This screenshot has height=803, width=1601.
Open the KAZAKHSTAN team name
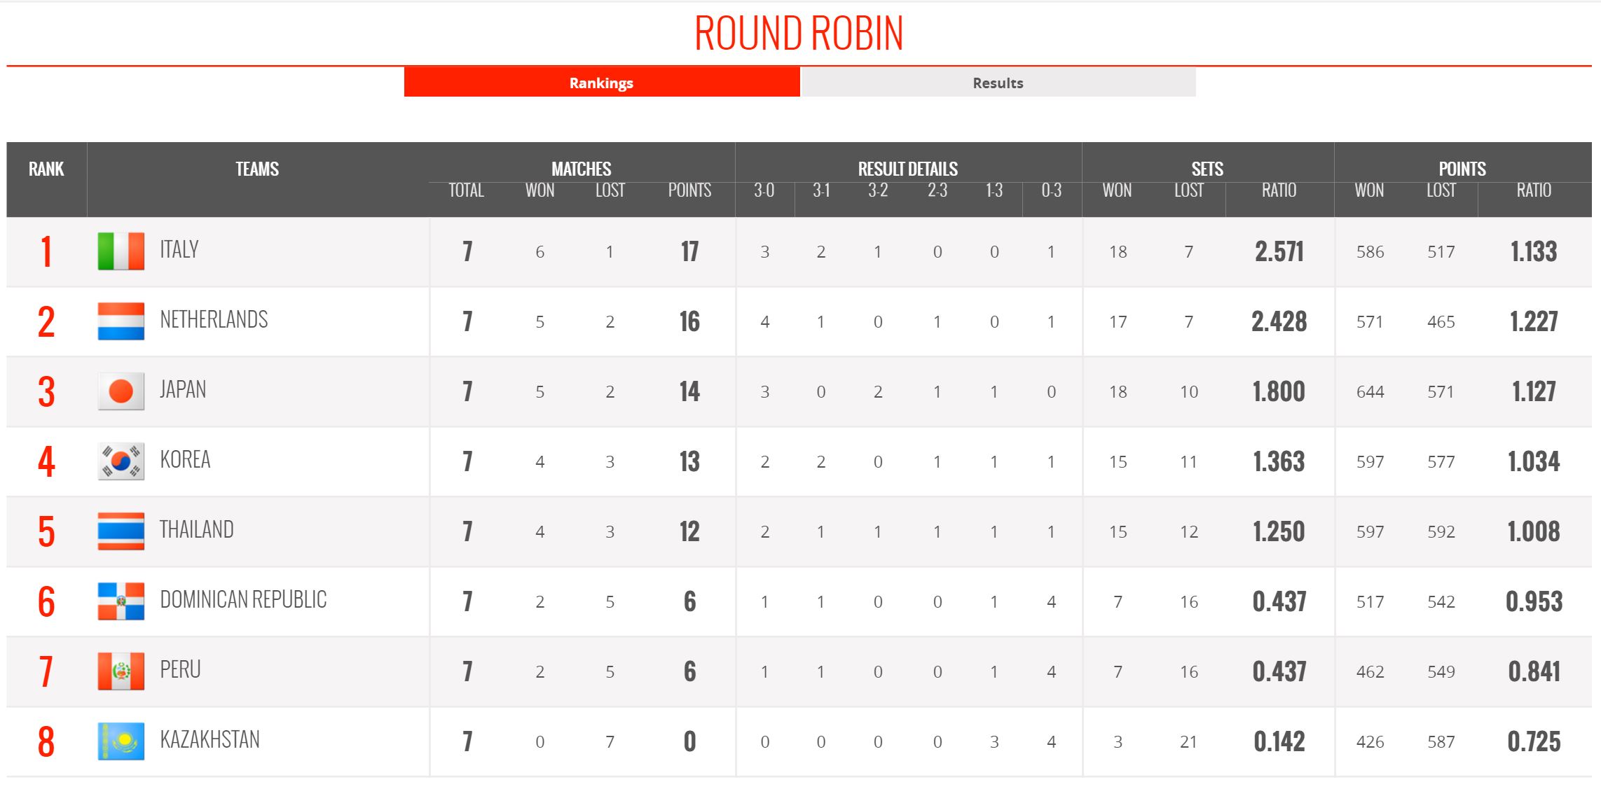[209, 739]
